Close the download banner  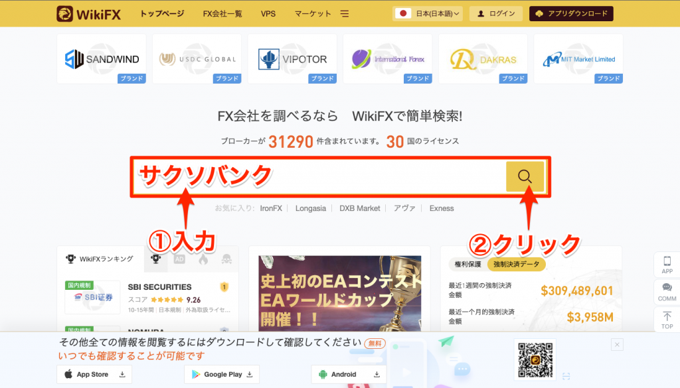617,345
